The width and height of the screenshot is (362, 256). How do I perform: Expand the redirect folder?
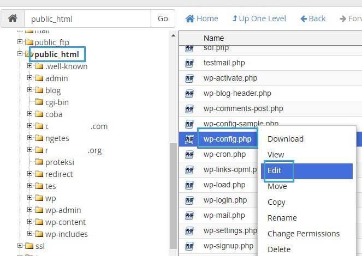(x=29, y=174)
